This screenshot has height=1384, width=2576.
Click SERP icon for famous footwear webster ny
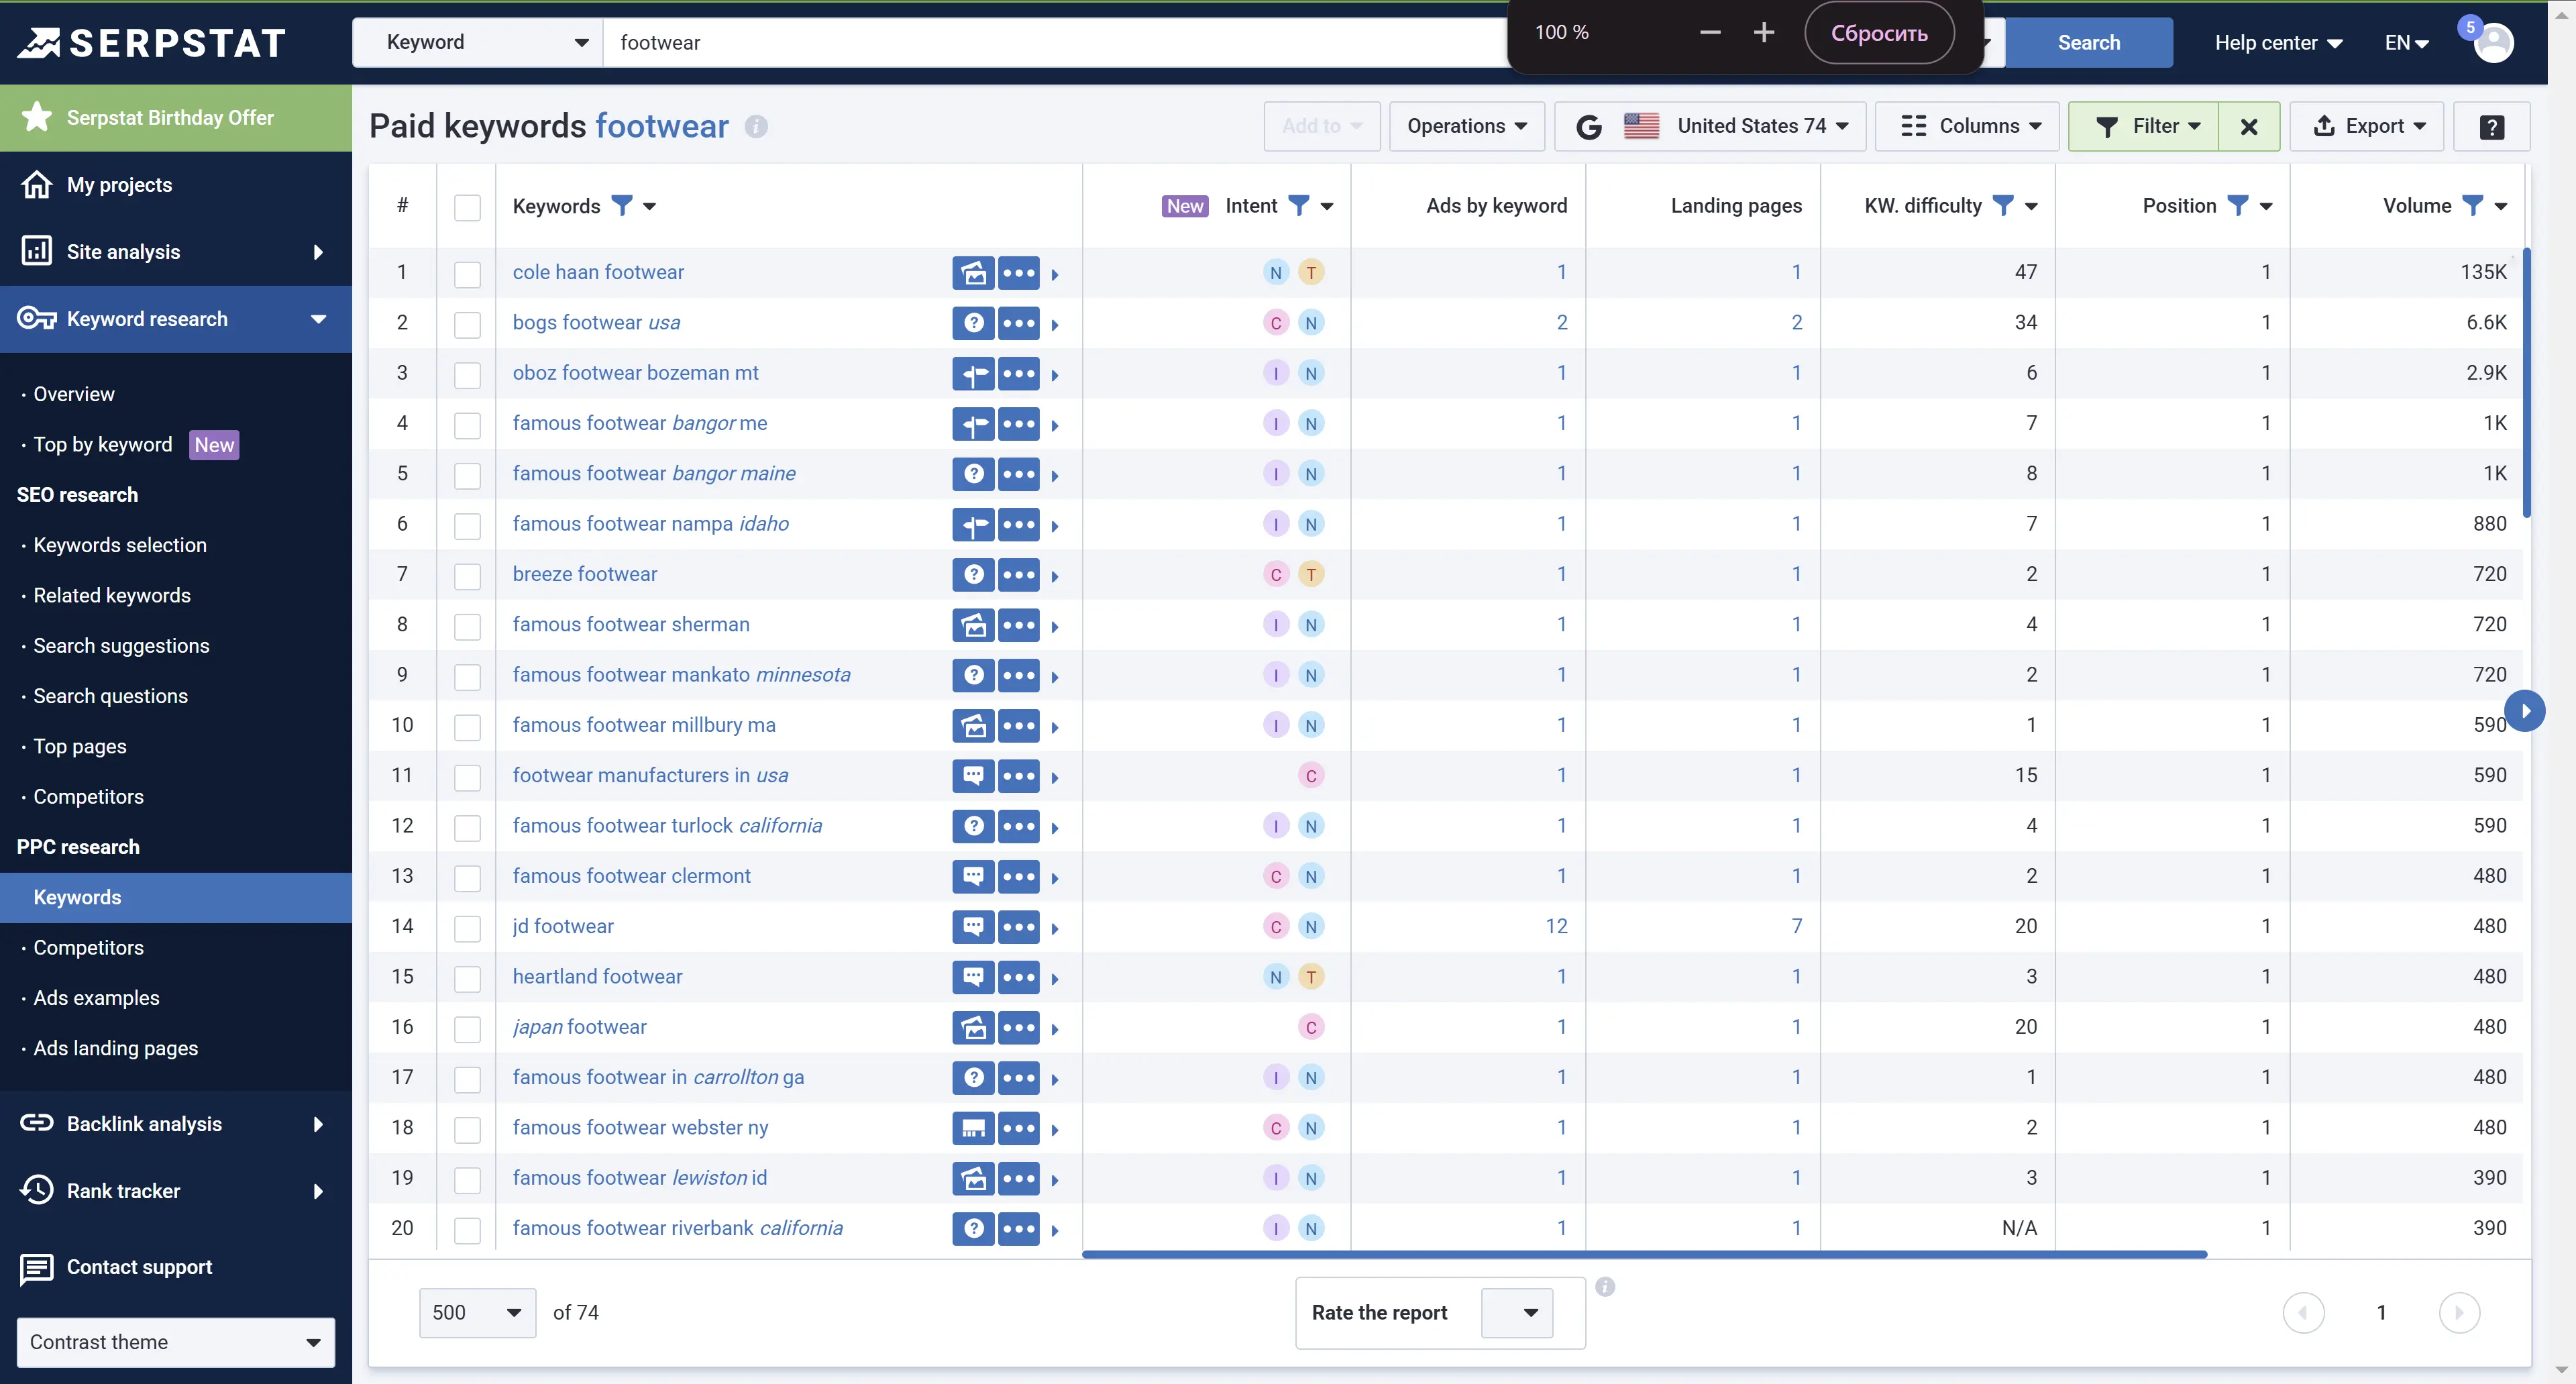pos(973,1128)
